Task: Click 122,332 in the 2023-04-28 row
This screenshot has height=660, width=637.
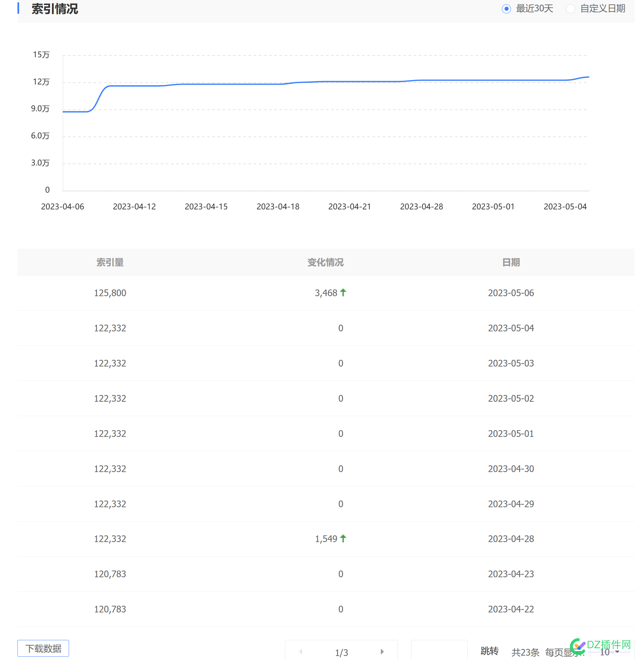Action: tap(110, 539)
